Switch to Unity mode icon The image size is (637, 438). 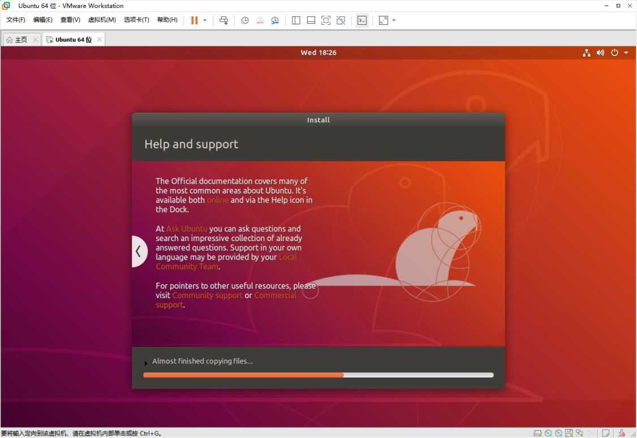pyautogui.click(x=341, y=20)
